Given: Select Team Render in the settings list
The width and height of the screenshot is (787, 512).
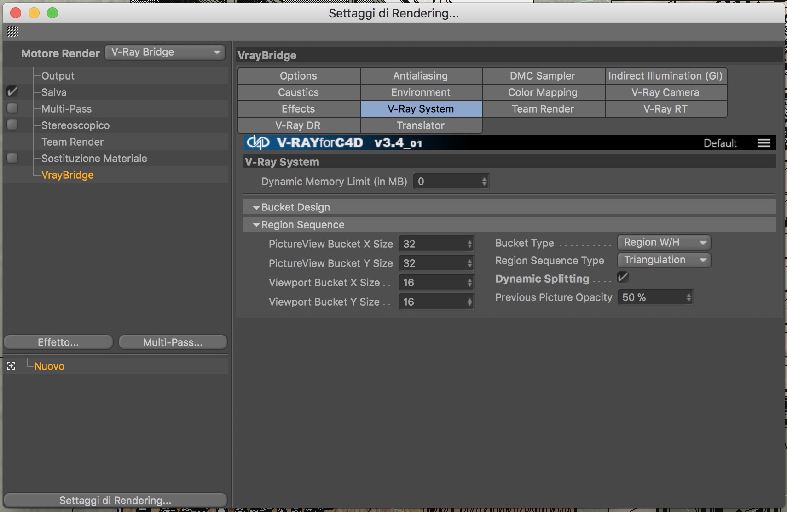Looking at the screenshot, I should (72, 142).
